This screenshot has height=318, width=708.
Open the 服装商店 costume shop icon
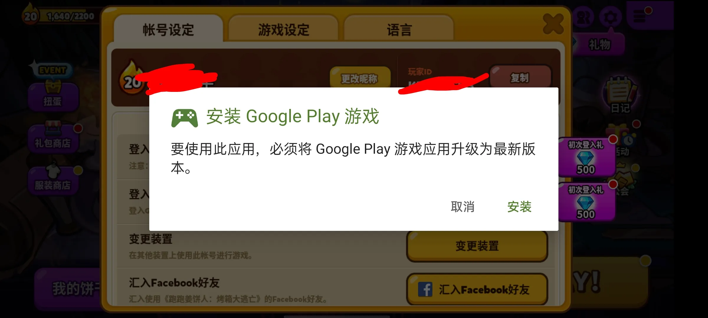(53, 180)
